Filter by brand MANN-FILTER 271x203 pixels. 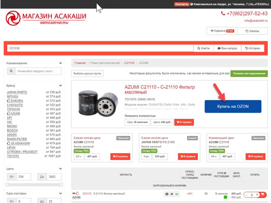(17, 139)
